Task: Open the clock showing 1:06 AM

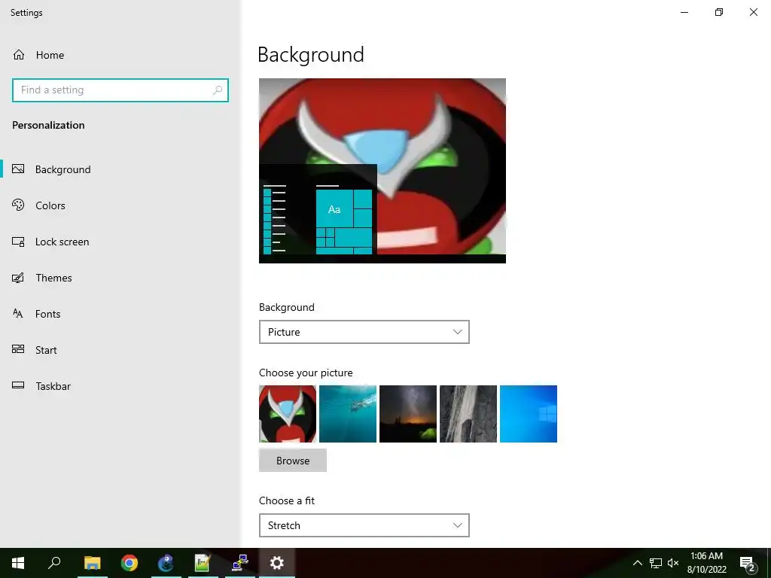Action: [x=706, y=563]
